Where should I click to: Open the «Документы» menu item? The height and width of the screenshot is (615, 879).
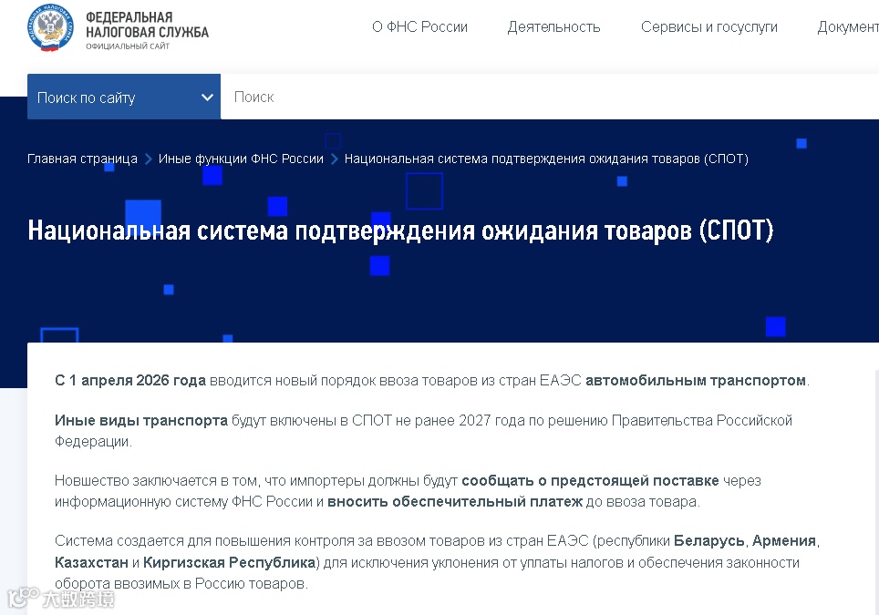[848, 27]
